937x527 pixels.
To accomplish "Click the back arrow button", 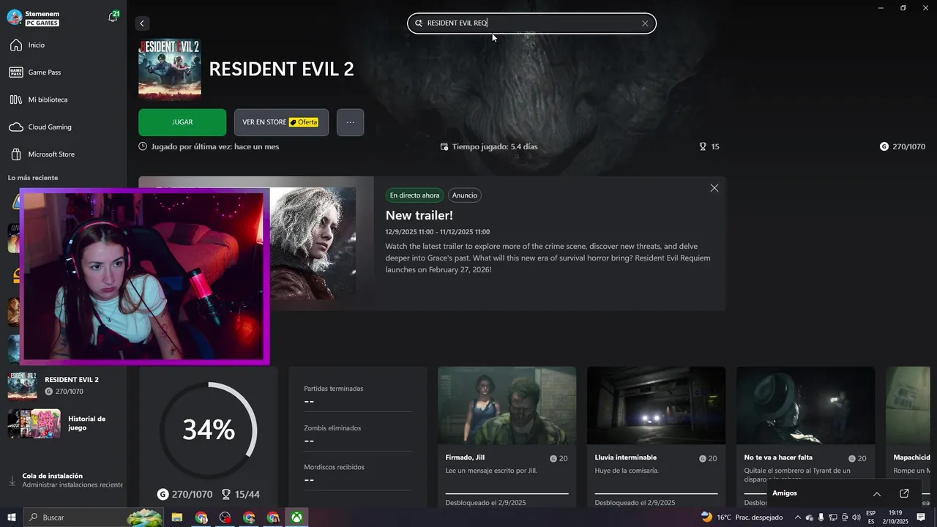I will pyautogui.click(x=142, y=23).
